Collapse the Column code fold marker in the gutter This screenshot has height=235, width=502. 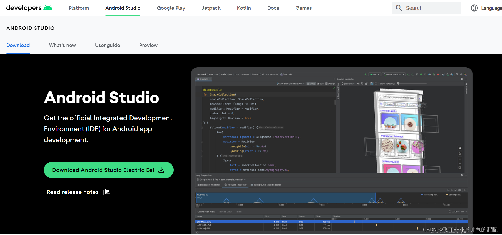(202, 127)
